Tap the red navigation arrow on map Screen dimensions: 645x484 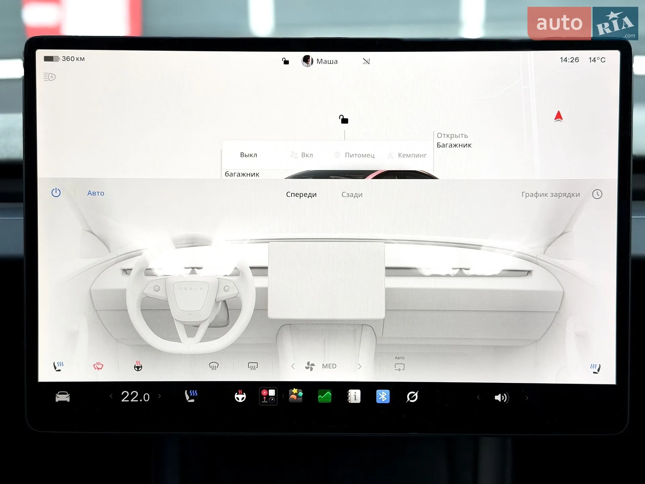558,116
